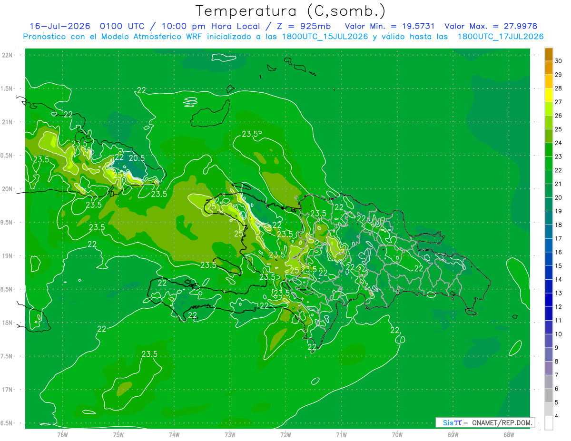This screenshot has width=571, height=441.
Task: Click the "ONAMET/REP.DOM." credit label
Action: coord(502,422)
